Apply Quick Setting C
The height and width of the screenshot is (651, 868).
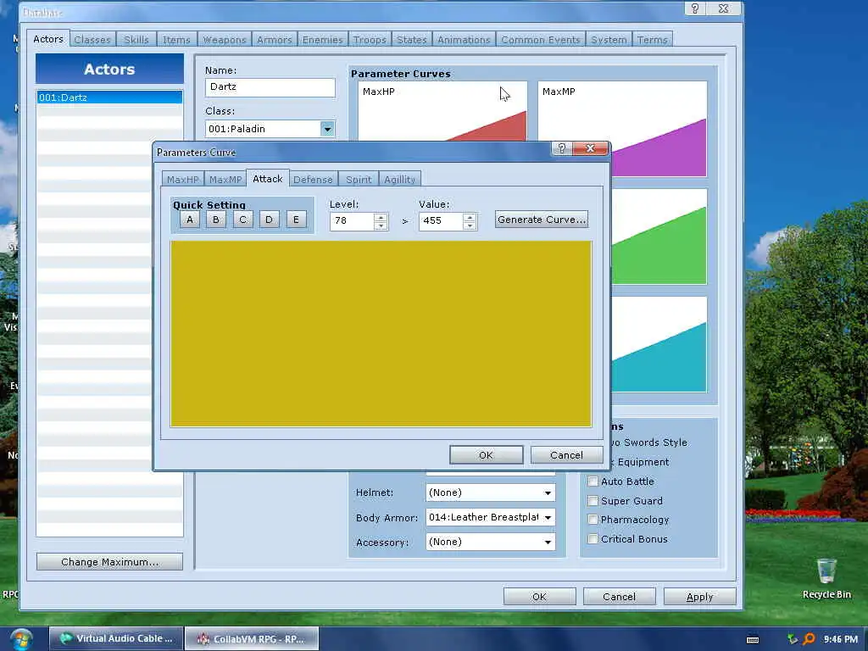(242, 220)
